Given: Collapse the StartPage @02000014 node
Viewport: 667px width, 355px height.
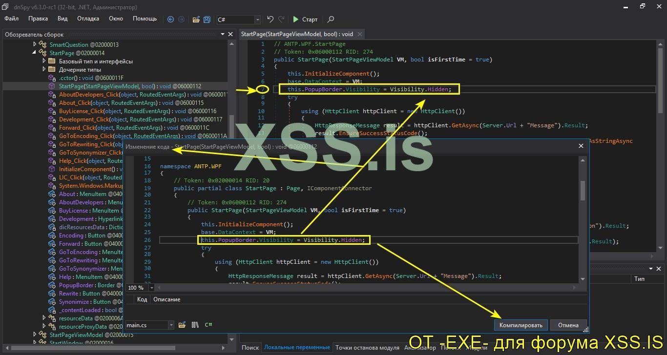Looking at the screenshot, I should 35,53.
